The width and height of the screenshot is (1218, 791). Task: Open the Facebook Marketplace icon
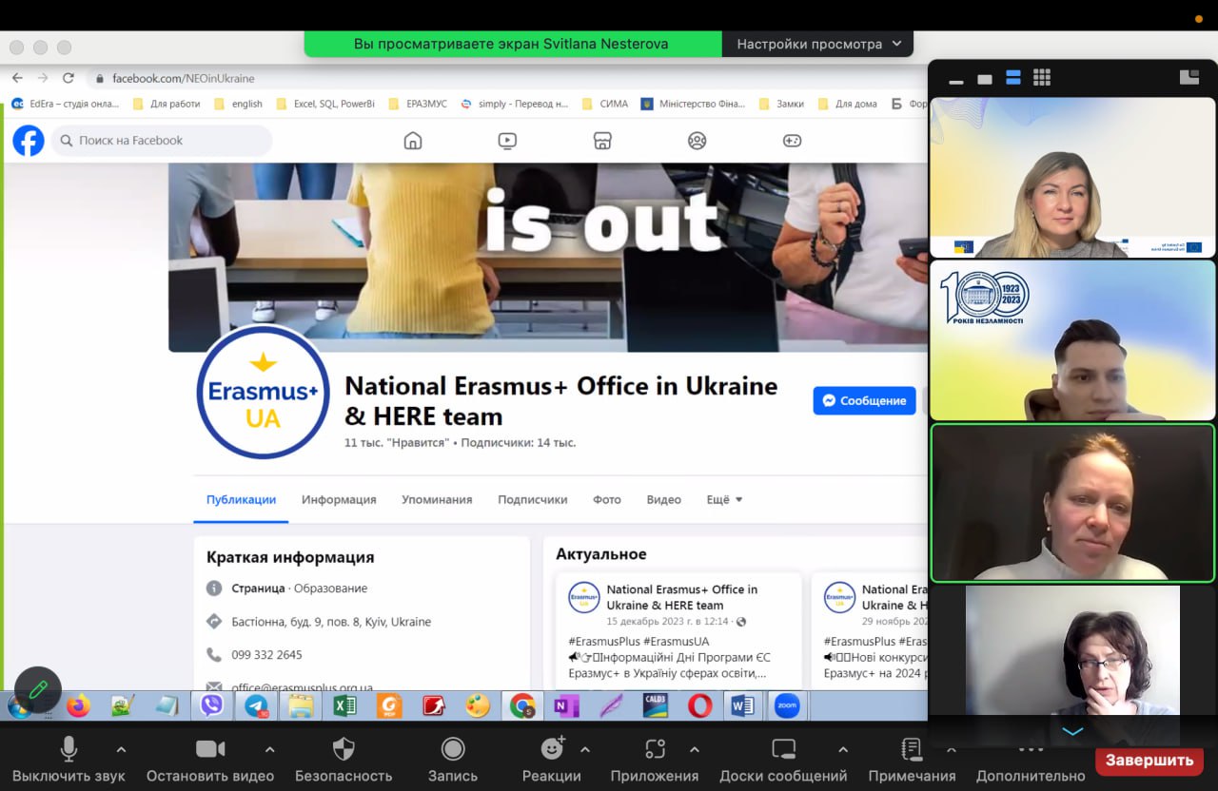pyautogui.click(x=601, y=141)
